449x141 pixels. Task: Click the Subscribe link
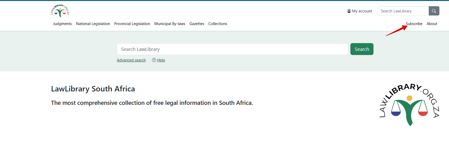point(414,24)
